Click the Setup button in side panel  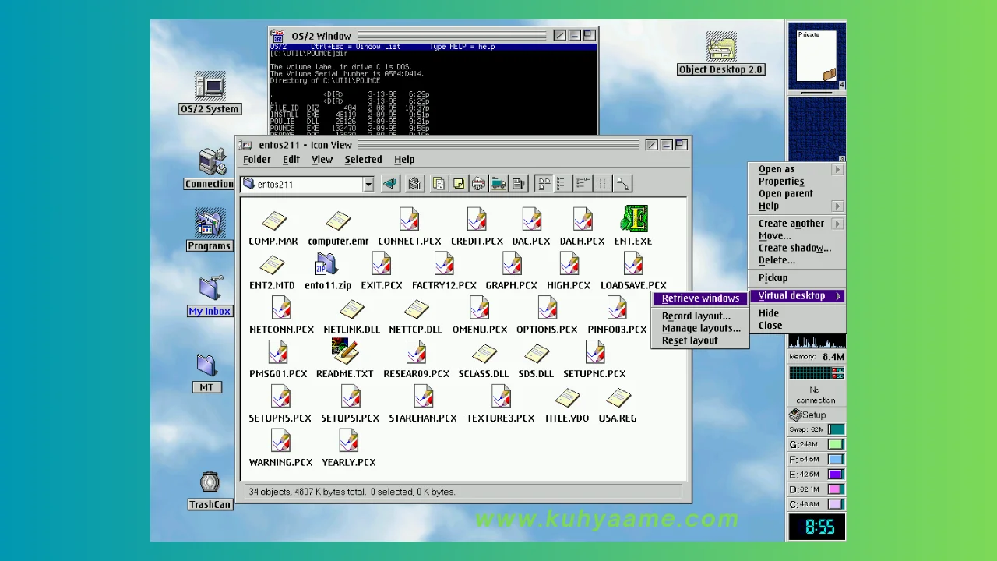816,415
